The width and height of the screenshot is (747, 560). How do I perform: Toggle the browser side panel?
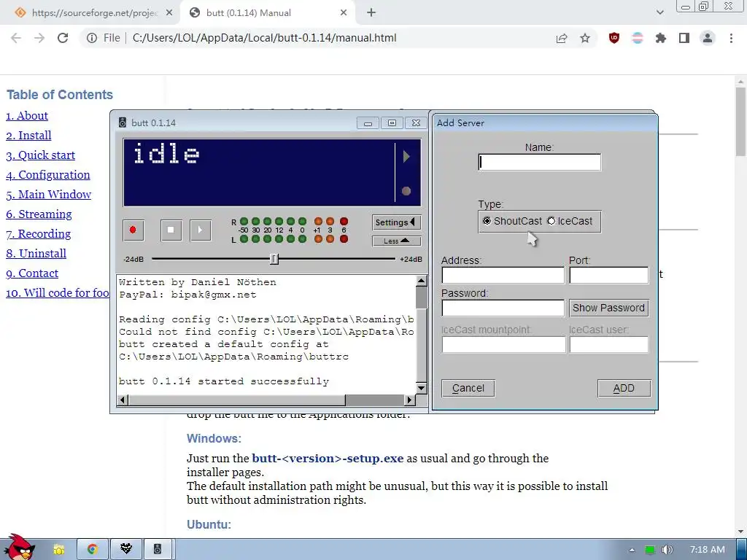click(684, 38)
